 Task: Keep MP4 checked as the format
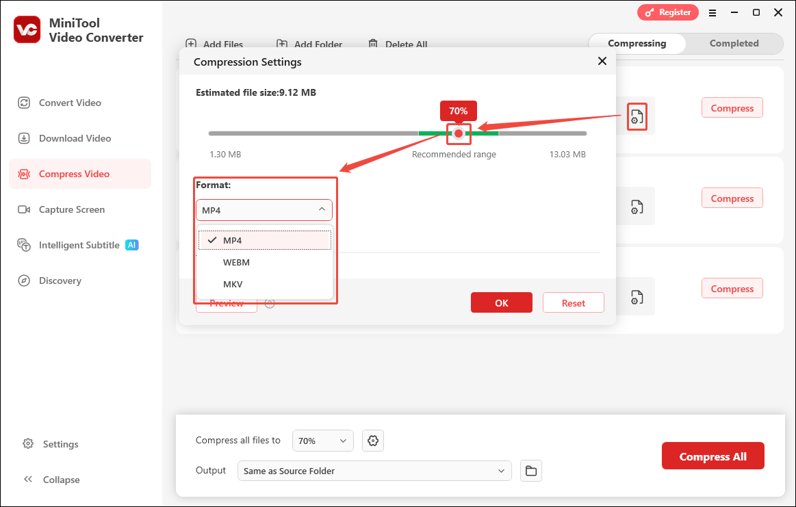click(233, 240)
